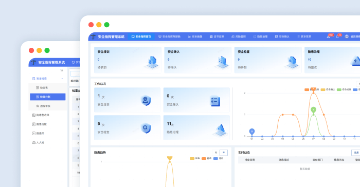Click the green pin marker labeled 1 at 07
Viewport: 360px width, 187px height.
pyautogui.click(x=313, y=110)
